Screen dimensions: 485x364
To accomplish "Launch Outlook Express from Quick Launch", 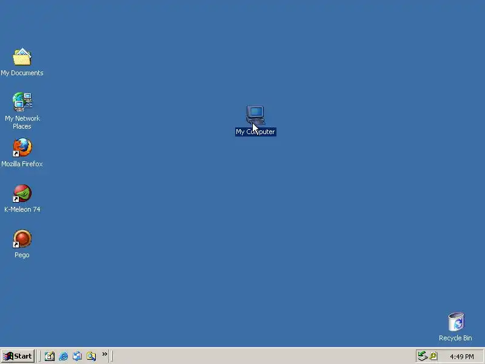I will click(78, 356).
